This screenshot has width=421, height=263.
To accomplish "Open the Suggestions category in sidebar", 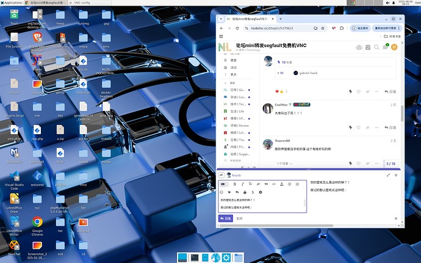I will coord(237,154).
